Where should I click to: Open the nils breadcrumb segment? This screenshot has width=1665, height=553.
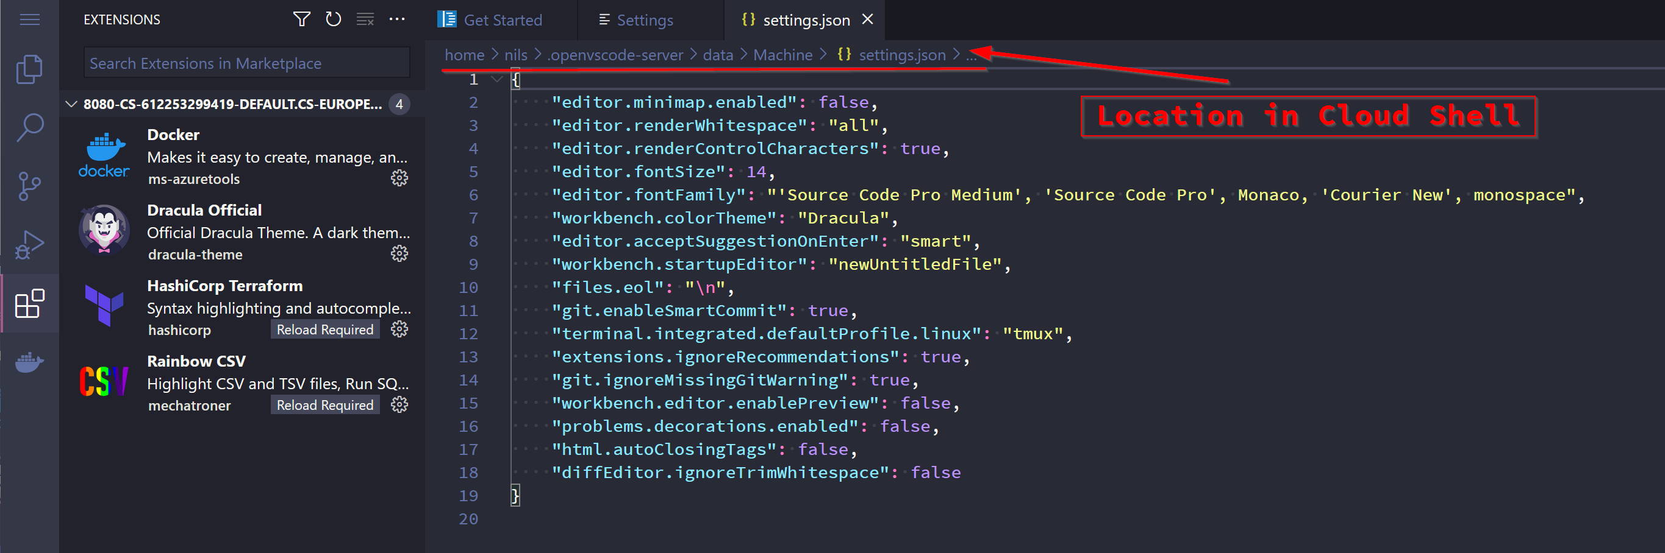pyautogui.click(x=515, y=55)
